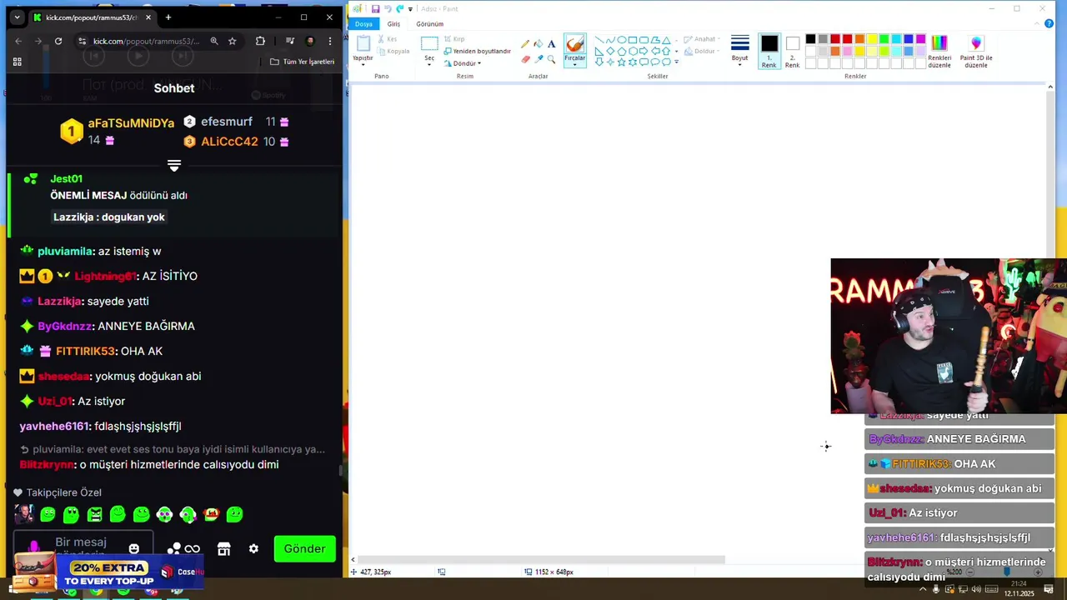Viewport: 1067px width, 600px height.
Task: Pick the red color swatch
Action: coord(847,39)
